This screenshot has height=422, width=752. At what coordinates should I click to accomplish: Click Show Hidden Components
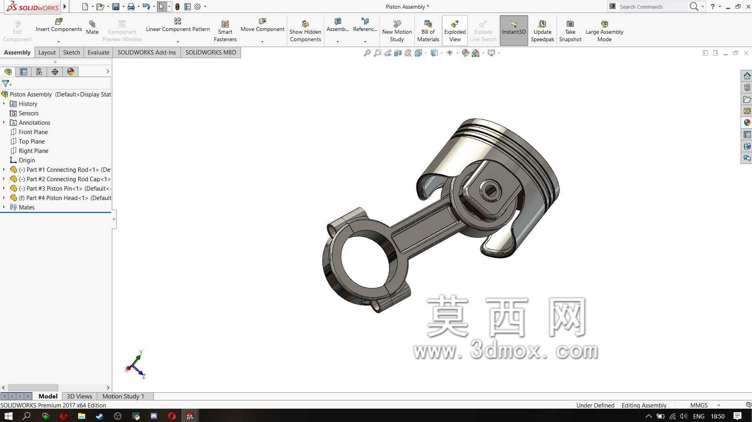click(x=305, y=31)
